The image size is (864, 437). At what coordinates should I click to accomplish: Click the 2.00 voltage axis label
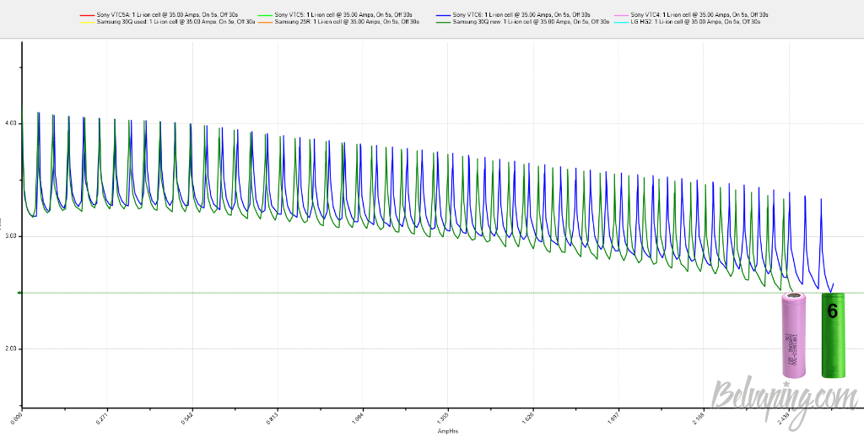(10, 348)
